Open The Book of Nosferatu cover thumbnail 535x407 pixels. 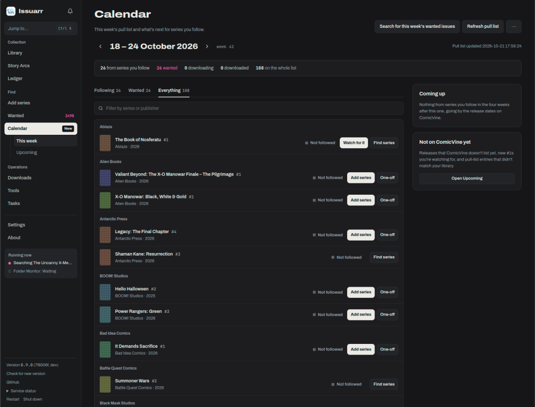(x=105, y=143)
